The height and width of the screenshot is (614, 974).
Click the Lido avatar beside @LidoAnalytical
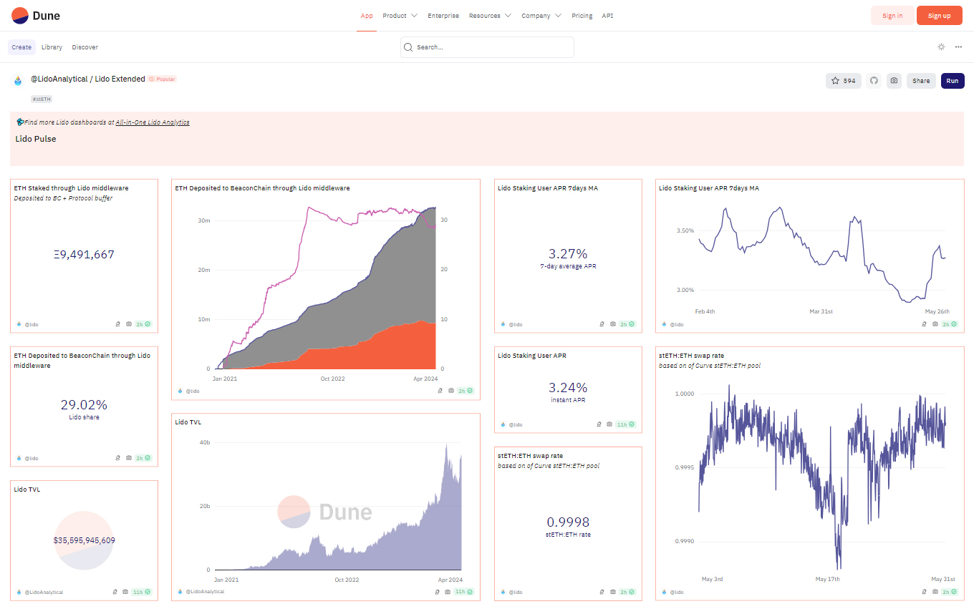point(18,81)
